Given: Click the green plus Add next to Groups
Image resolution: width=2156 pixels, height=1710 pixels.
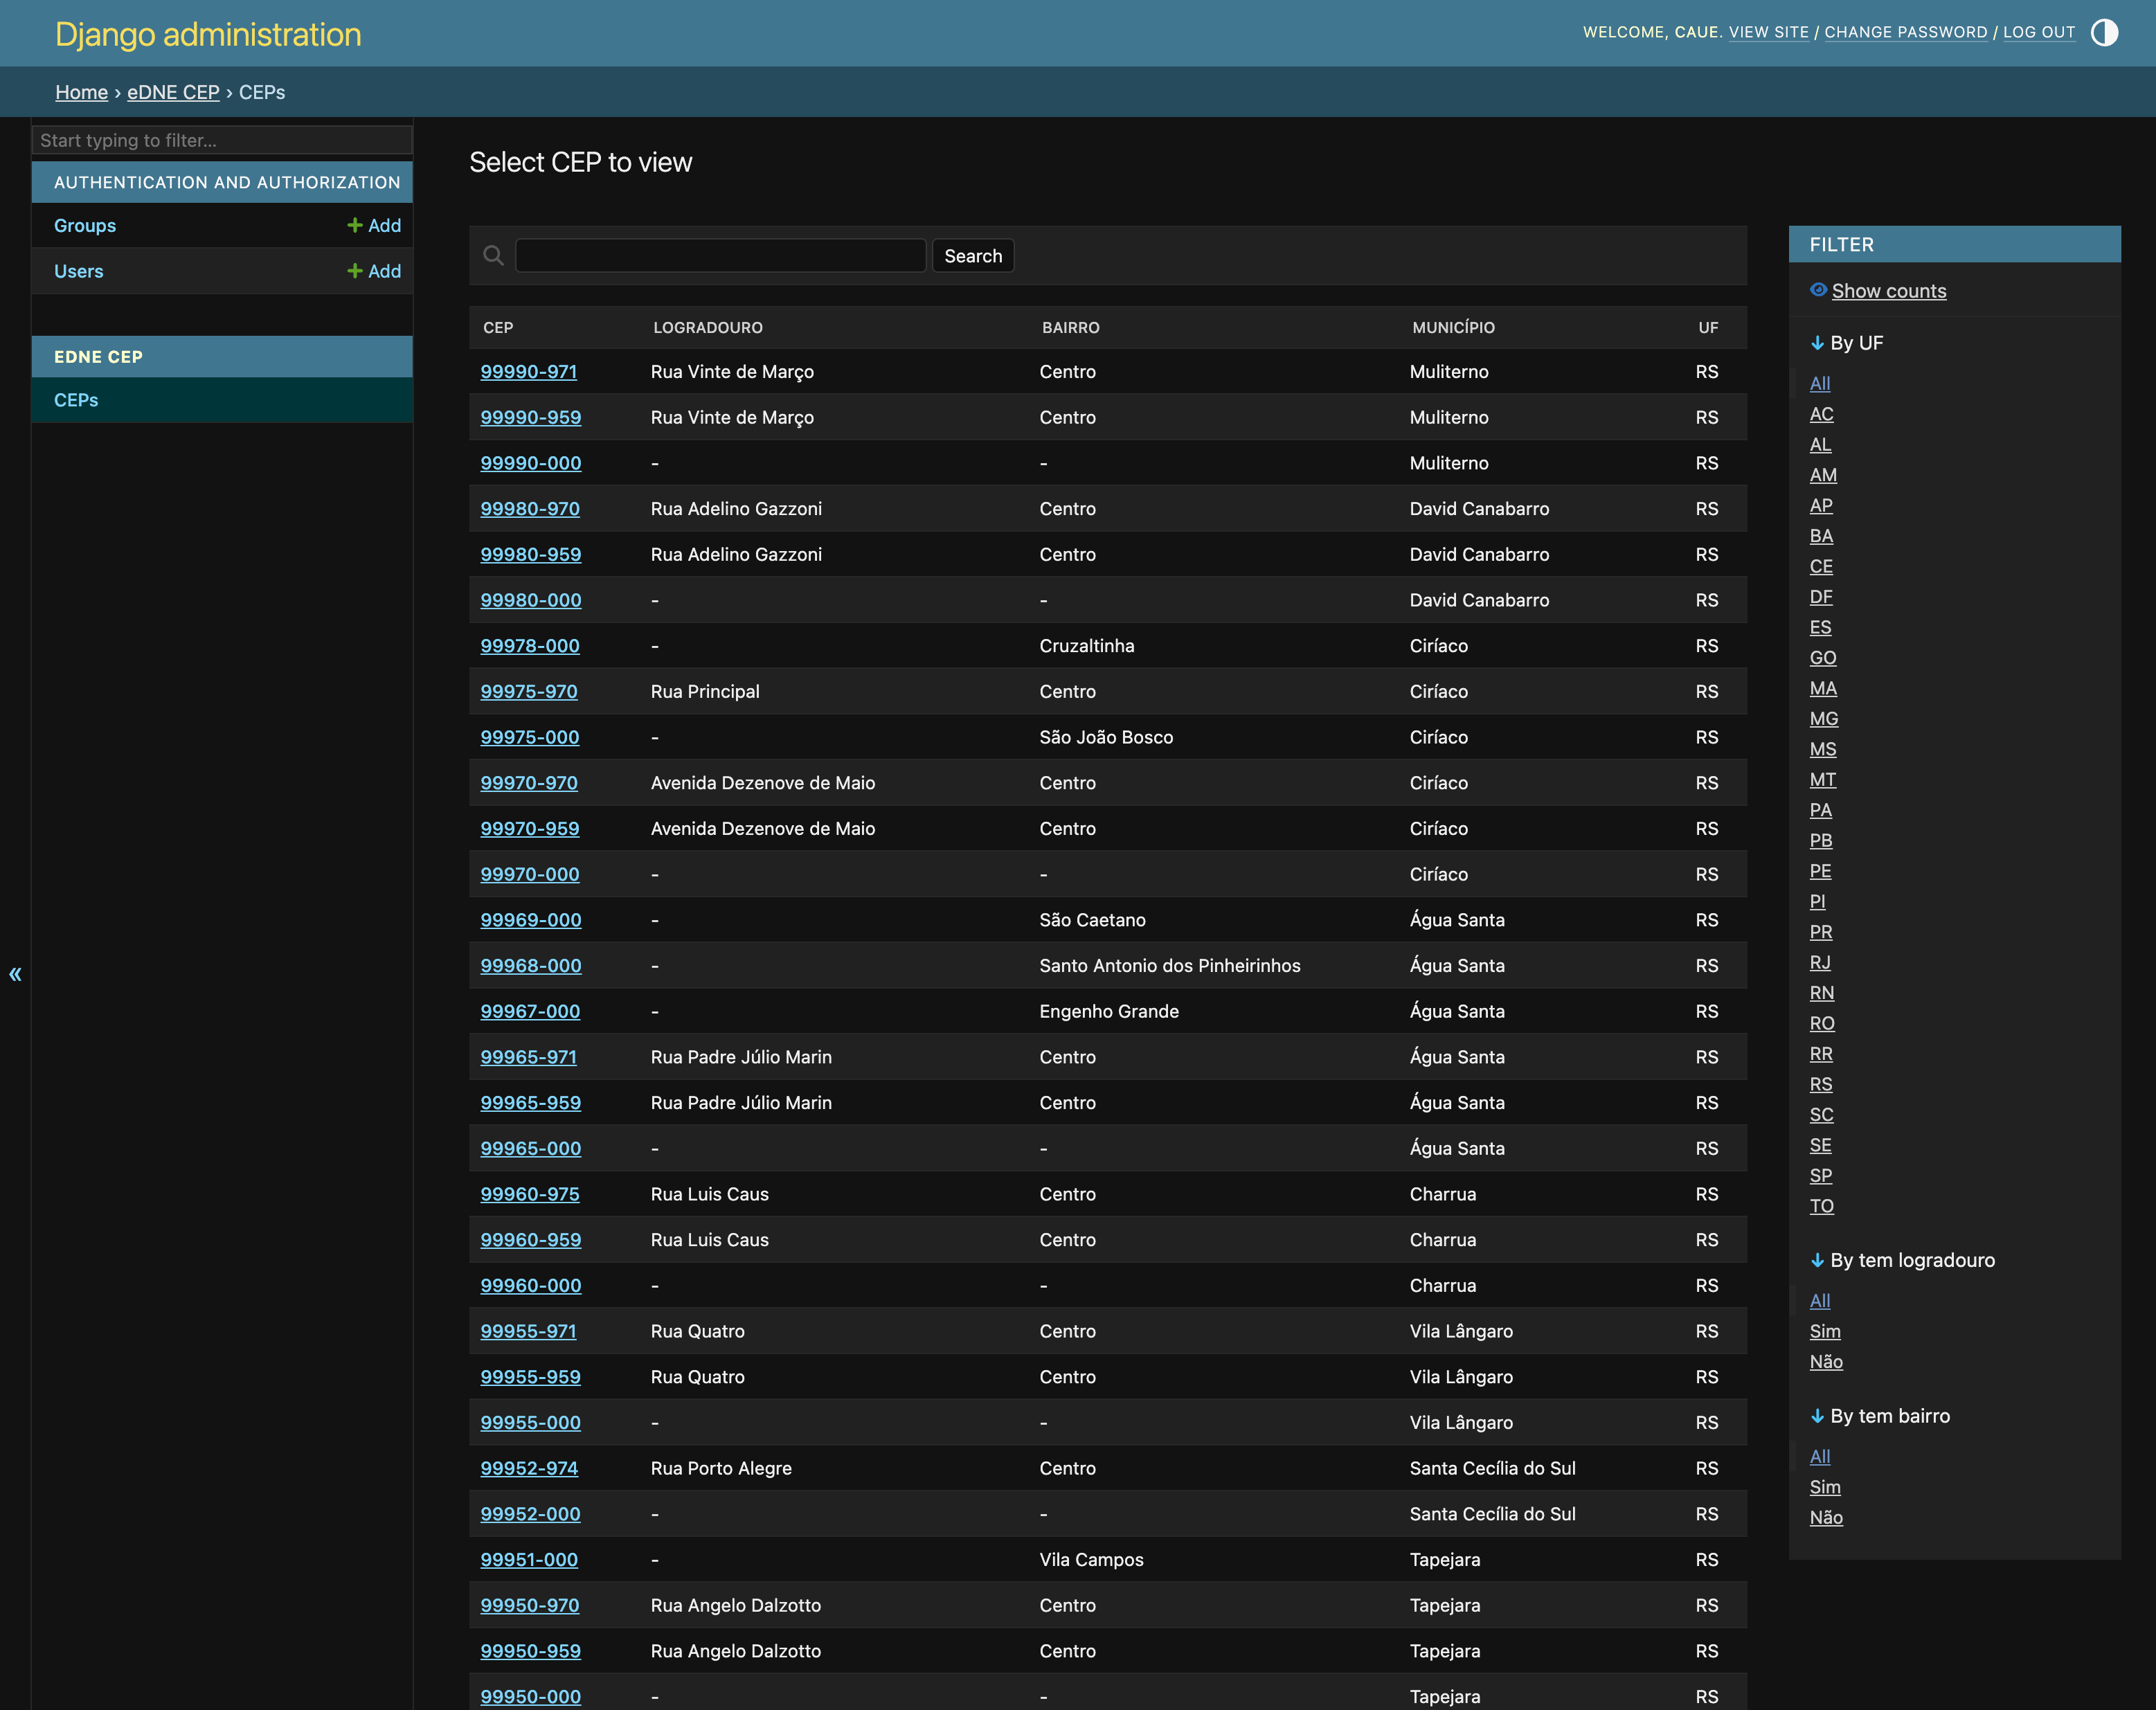Looking at the screenshot, I should (374, 226).
